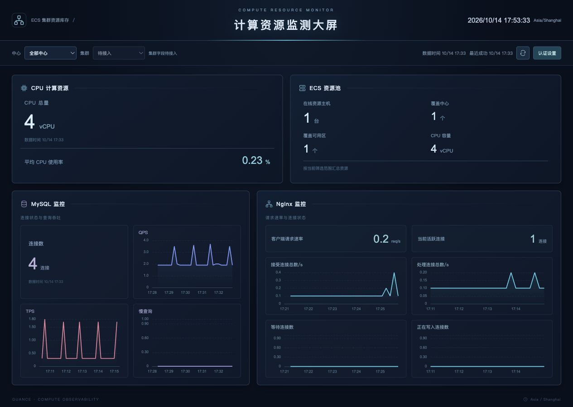Click the CPU chip icon
Viewport: 573px width, 407px height.
pyautogui.click(x=24, y=88)
